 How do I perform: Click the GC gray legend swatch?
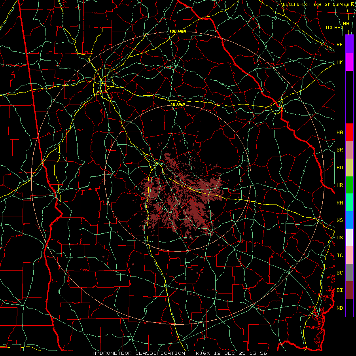(349, 273)
